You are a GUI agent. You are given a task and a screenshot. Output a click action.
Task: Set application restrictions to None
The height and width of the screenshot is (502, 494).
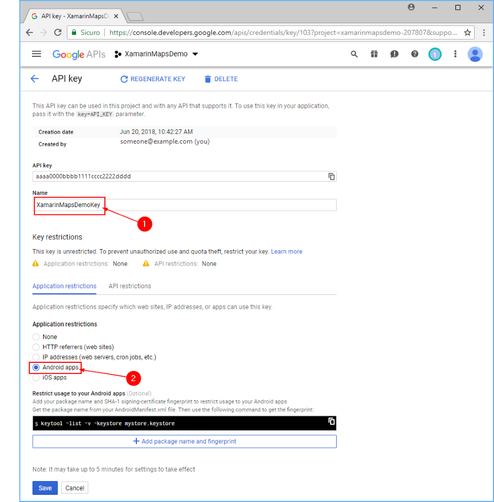(x=36, y=337)
